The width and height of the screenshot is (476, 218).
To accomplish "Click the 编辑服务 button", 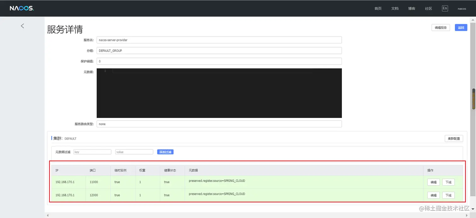I will (x=441, y=27).
